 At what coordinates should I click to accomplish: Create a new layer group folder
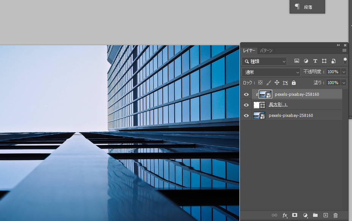(315, 215)
